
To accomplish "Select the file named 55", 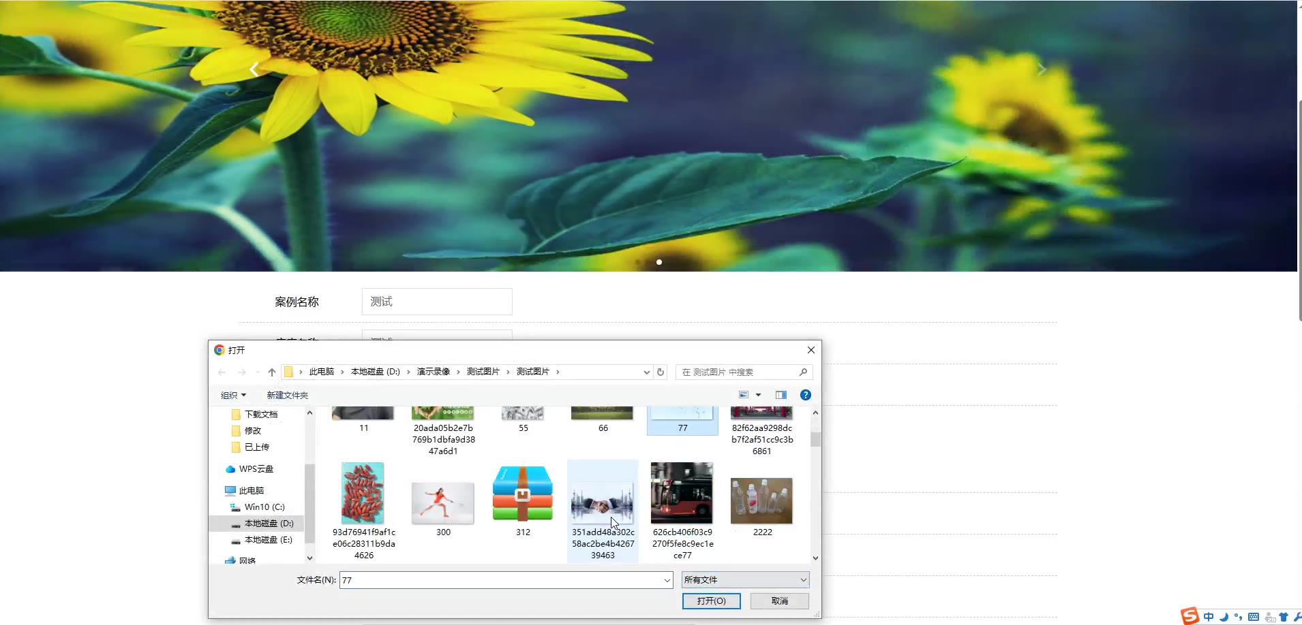I will (523, 420).
